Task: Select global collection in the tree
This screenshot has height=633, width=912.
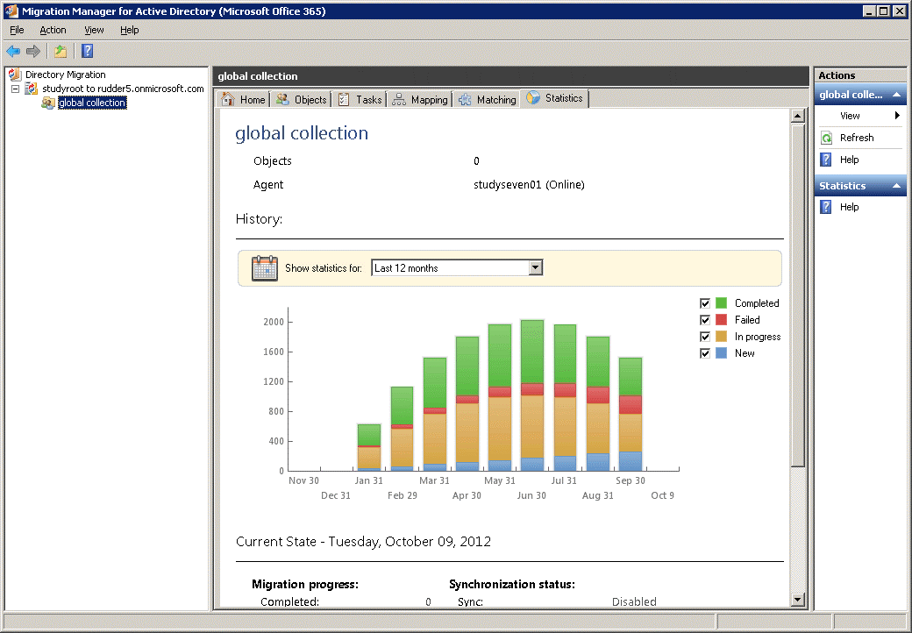Action: coord(92,103)
